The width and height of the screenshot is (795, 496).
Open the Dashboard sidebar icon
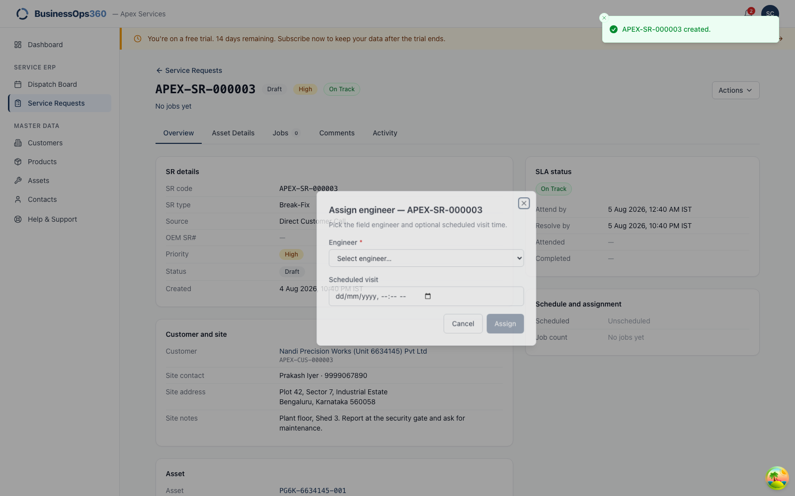[18, 45]
